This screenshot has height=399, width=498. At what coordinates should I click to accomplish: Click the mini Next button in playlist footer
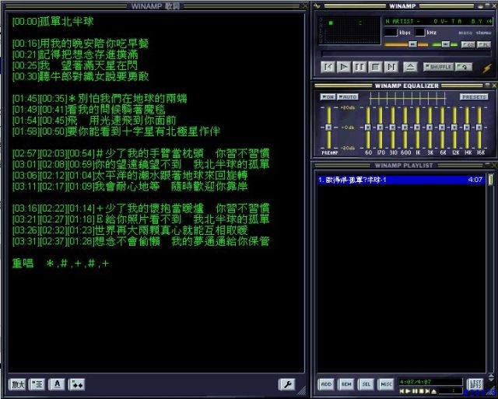coord(427,391)
